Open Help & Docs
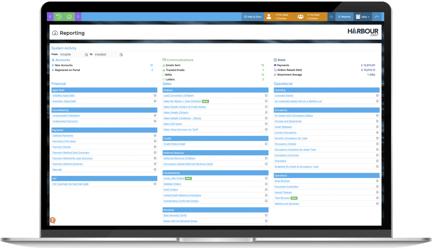 pos(253,16)
